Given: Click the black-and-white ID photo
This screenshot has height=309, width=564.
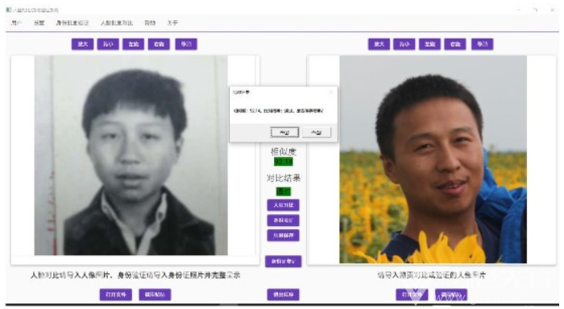Looking at the screenshot, I should pyautogui.click(x=131, y=155).
